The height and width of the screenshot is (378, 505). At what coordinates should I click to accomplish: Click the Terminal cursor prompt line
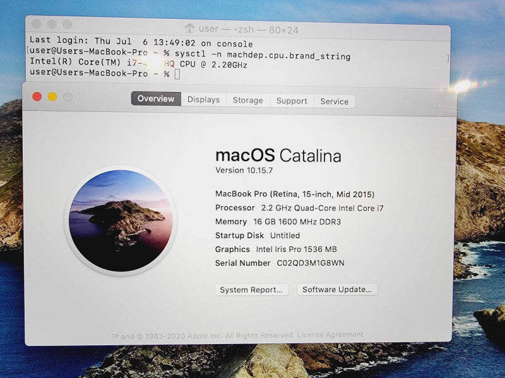point(105,73)
